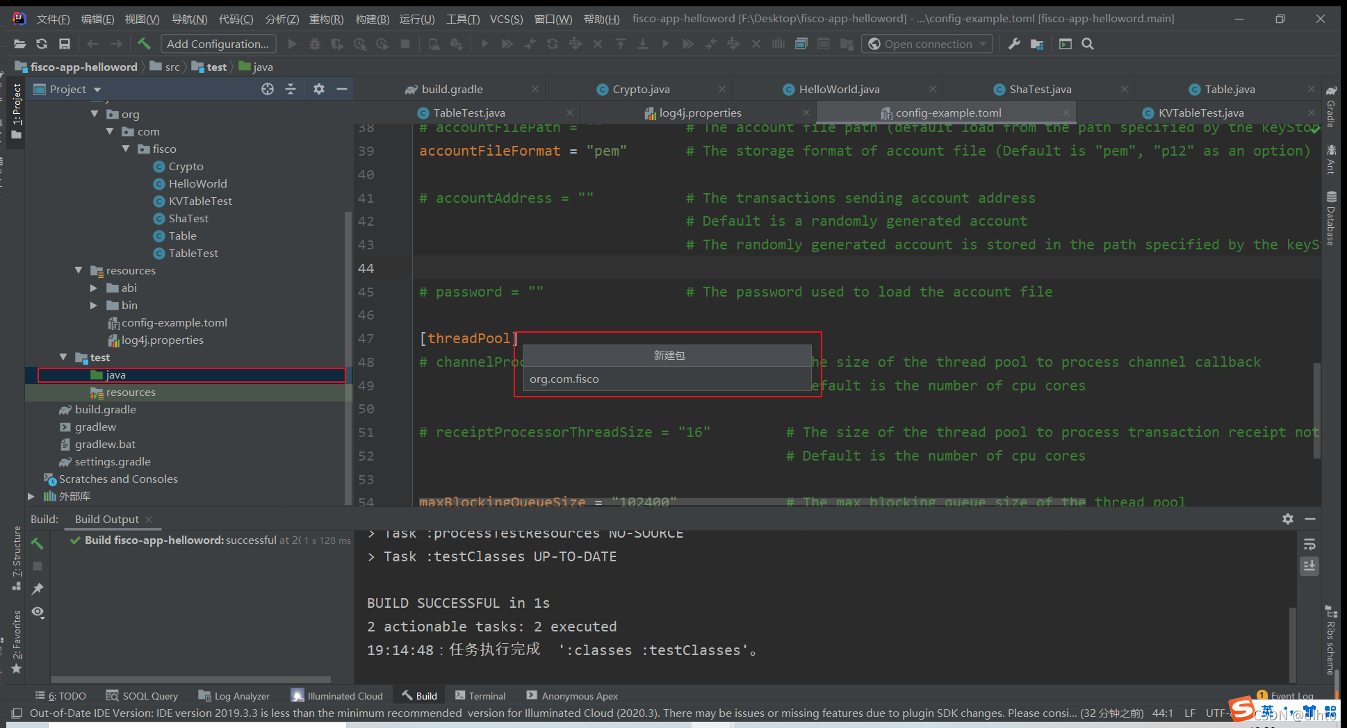Open the 文件(F) menu
1347x728 pixels.
[x=53, y=19]
